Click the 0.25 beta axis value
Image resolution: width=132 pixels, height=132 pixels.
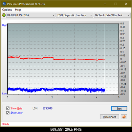click(123, 41)
